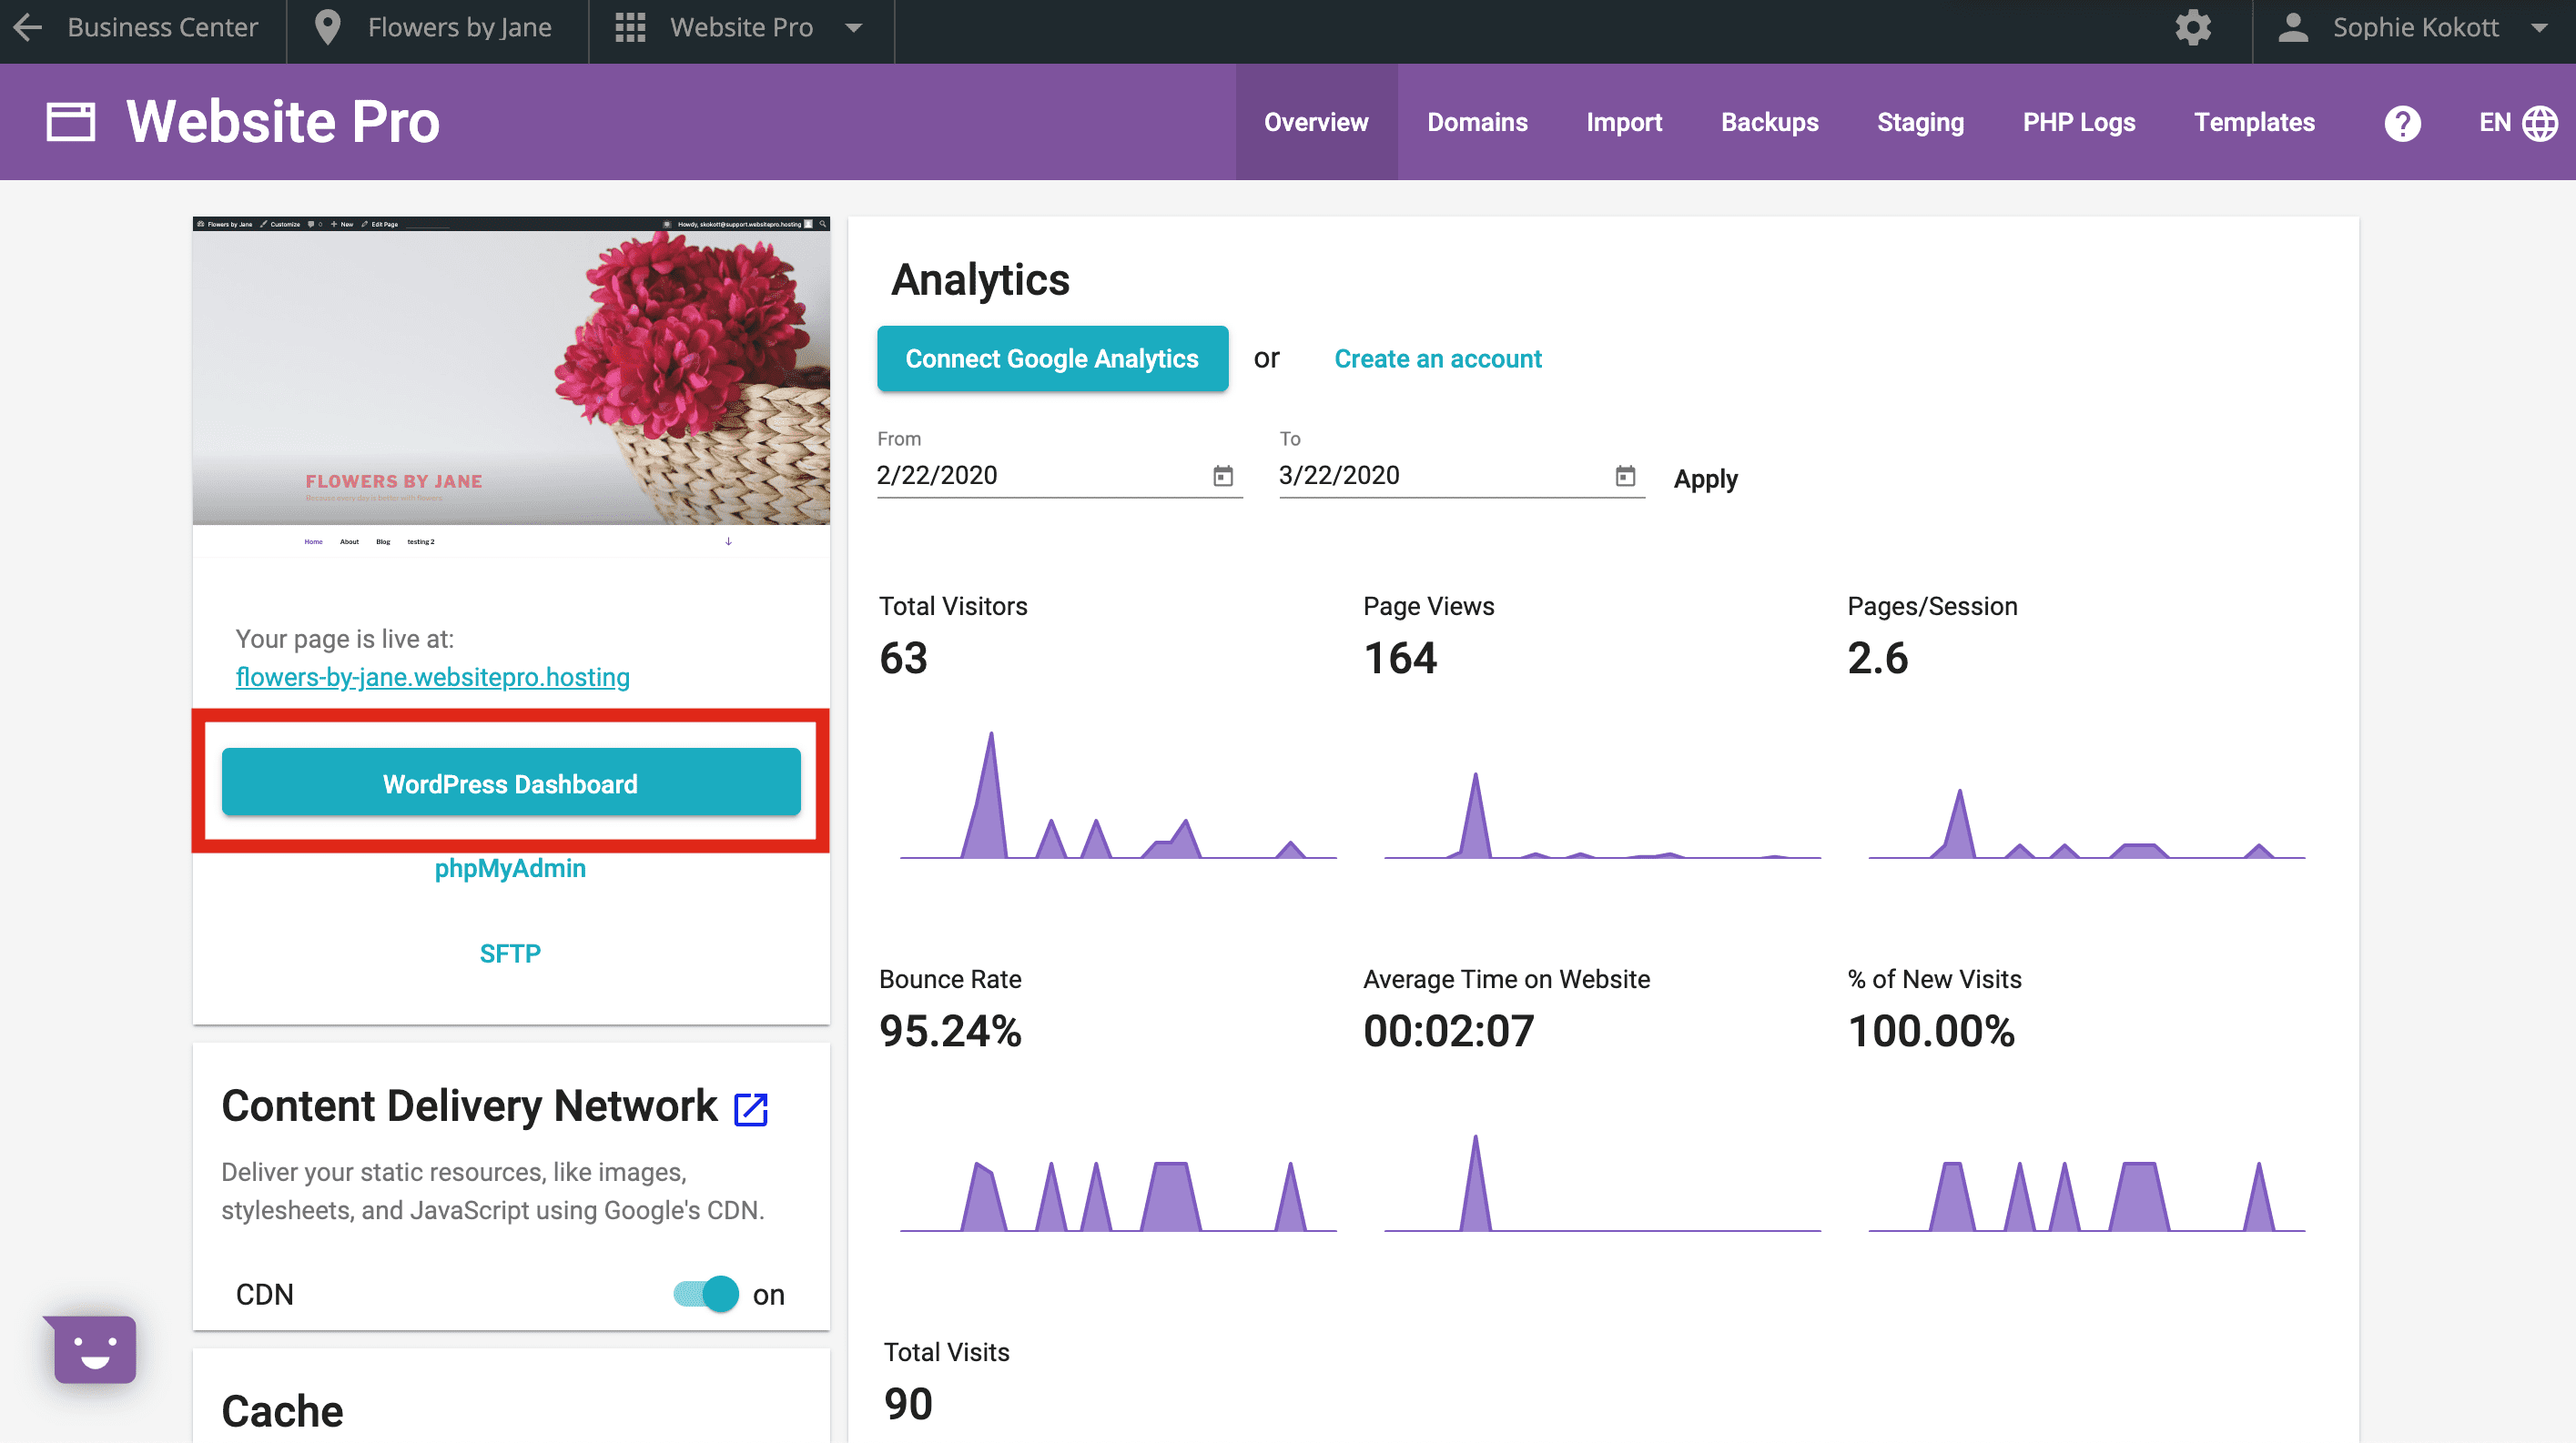
Task: Open the apps grid icon beside Website Pro
Action: pyautogui.click(x=630, y=27)
